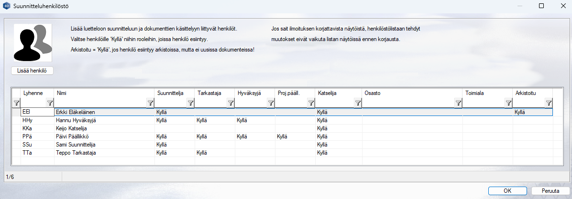Open the Nimi column filter icon

pyautogui.click(x=150, y=103)
